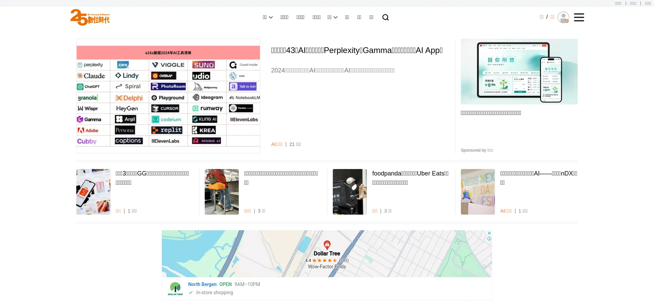Click the sponsored finance app mockup image
This screenshot has height=302, width=654.
coord(519,71)
